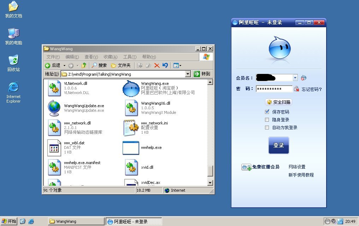Switch to the WangWang taskbar button
Image resolution: width=359 pixels, height=226 pixels.
[x=76, y=221]
